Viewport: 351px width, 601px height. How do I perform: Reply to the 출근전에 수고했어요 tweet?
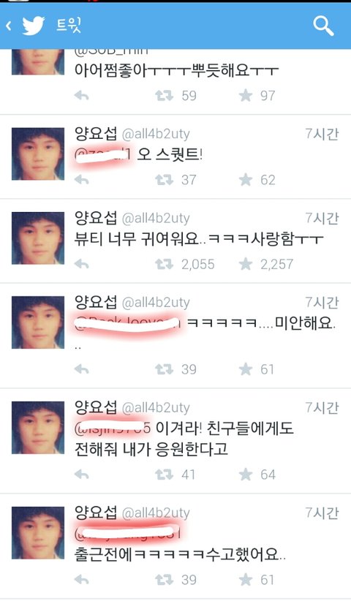point(82,580)
